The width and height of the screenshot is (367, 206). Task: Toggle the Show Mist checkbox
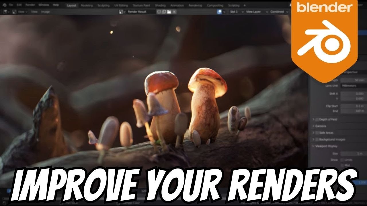click(342, 165)
